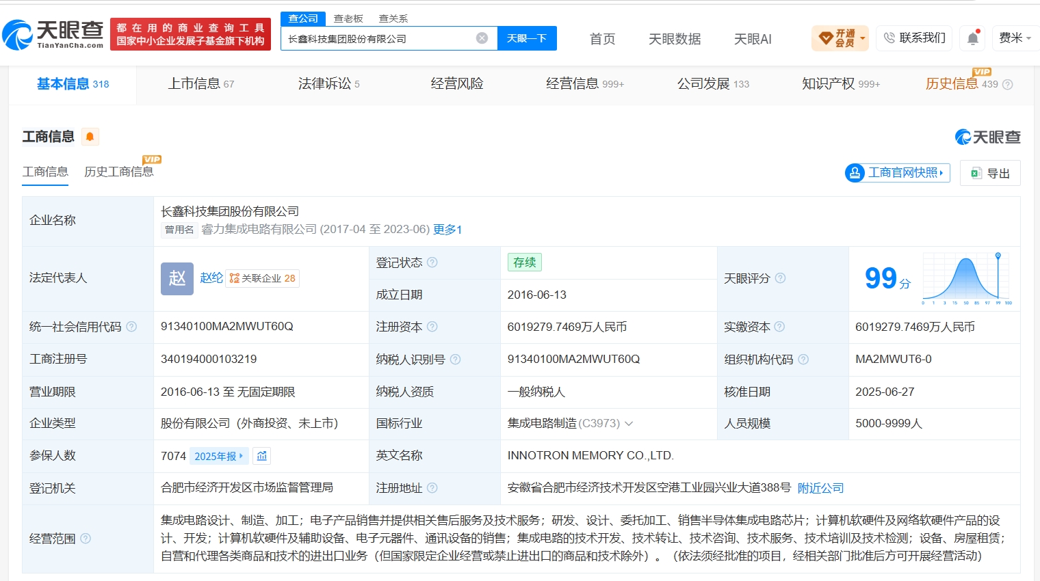This screenshot has height=581, width=1040.
Task: Open the 经营风险 tab
Action: [x=457, y=84]
